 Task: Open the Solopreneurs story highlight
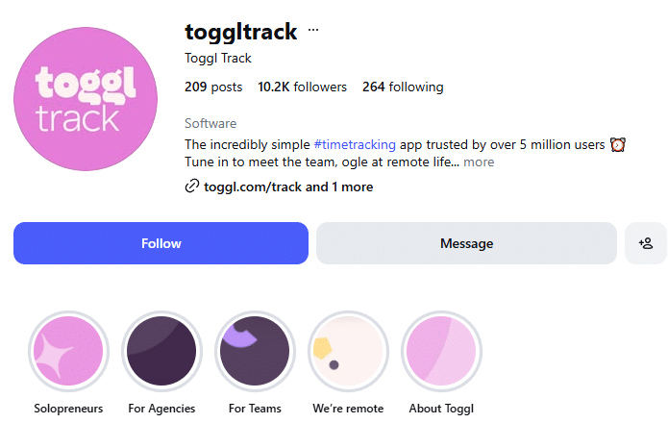pos(68,352)
